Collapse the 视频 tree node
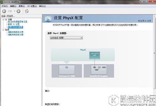Image resolution: width=156 pixels, height=106 pixels. pos(3,30)
